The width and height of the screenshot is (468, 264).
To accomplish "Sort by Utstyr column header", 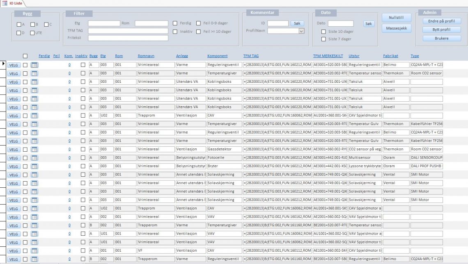I will (x=354, y=56).
